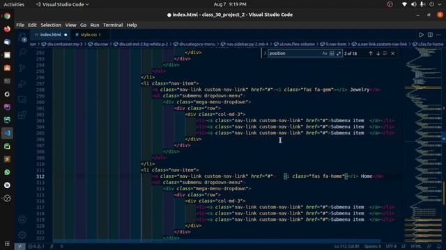The width and height of the screenshot is (446, 250).
Task: Change encoding via 'UTF-8' status item
Action: [x=392, y=247]
